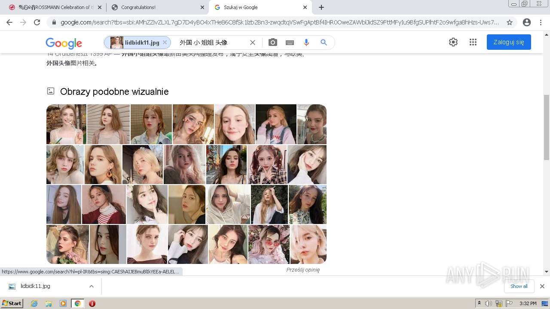Open the Google apps grid
The height and width of the screenshot is (309, 550).
tap(473, 42)
